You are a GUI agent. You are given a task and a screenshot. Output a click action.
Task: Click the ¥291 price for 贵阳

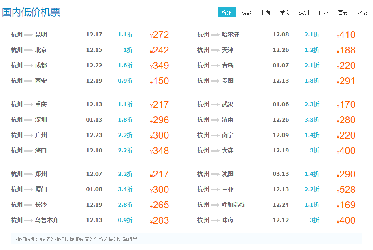346,81
